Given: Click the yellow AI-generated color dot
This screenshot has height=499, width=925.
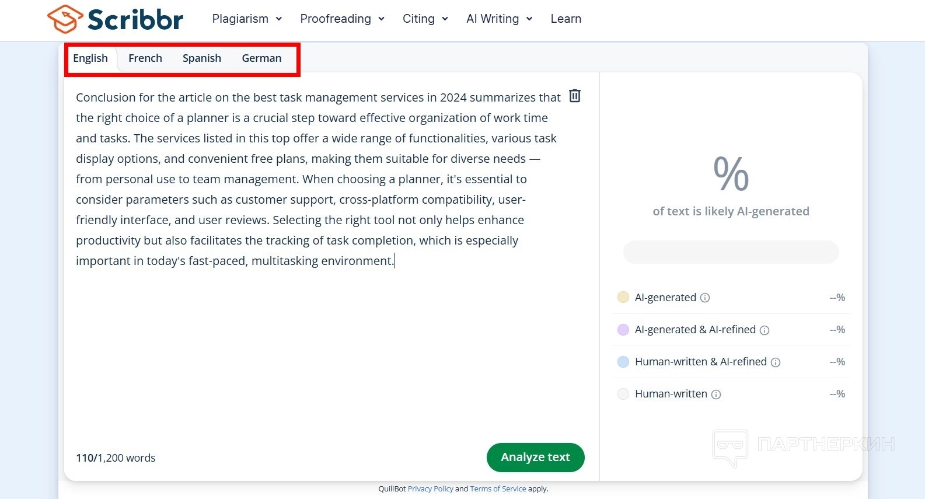Looking at the screenshot, I should pos(623,297).
